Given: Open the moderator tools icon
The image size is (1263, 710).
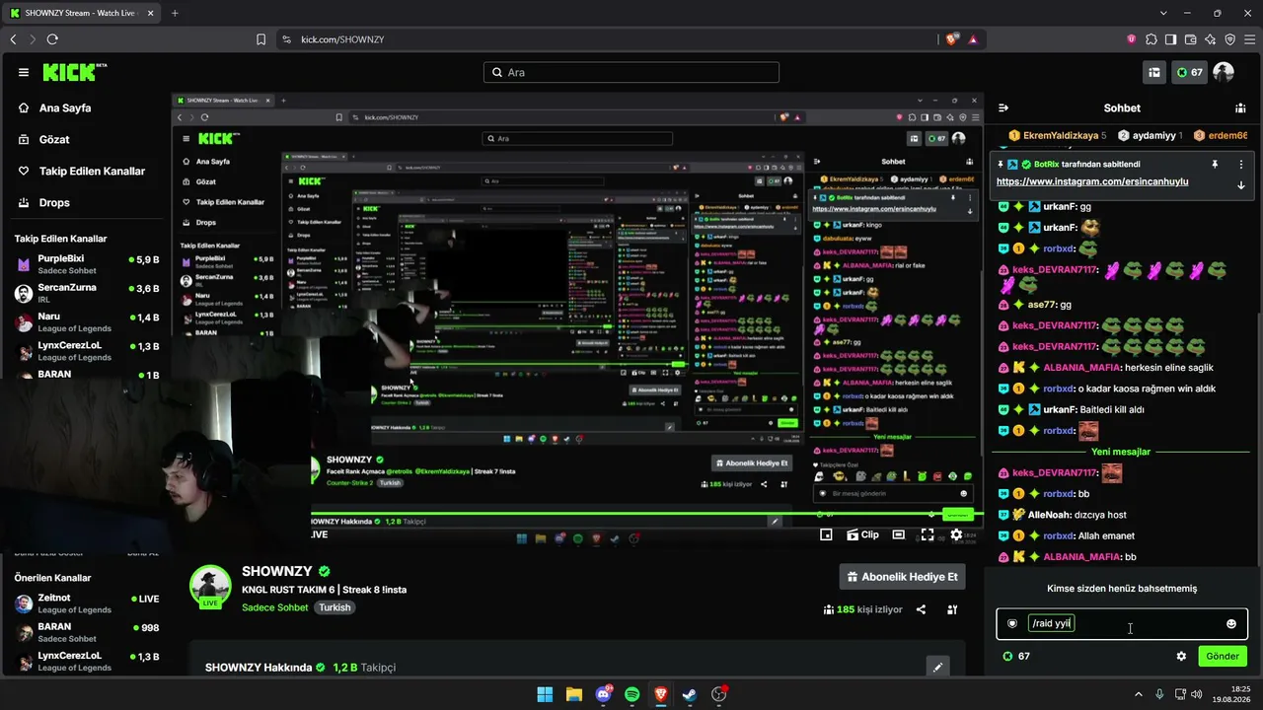Looking at the screenshot, I should click(952, 609).
